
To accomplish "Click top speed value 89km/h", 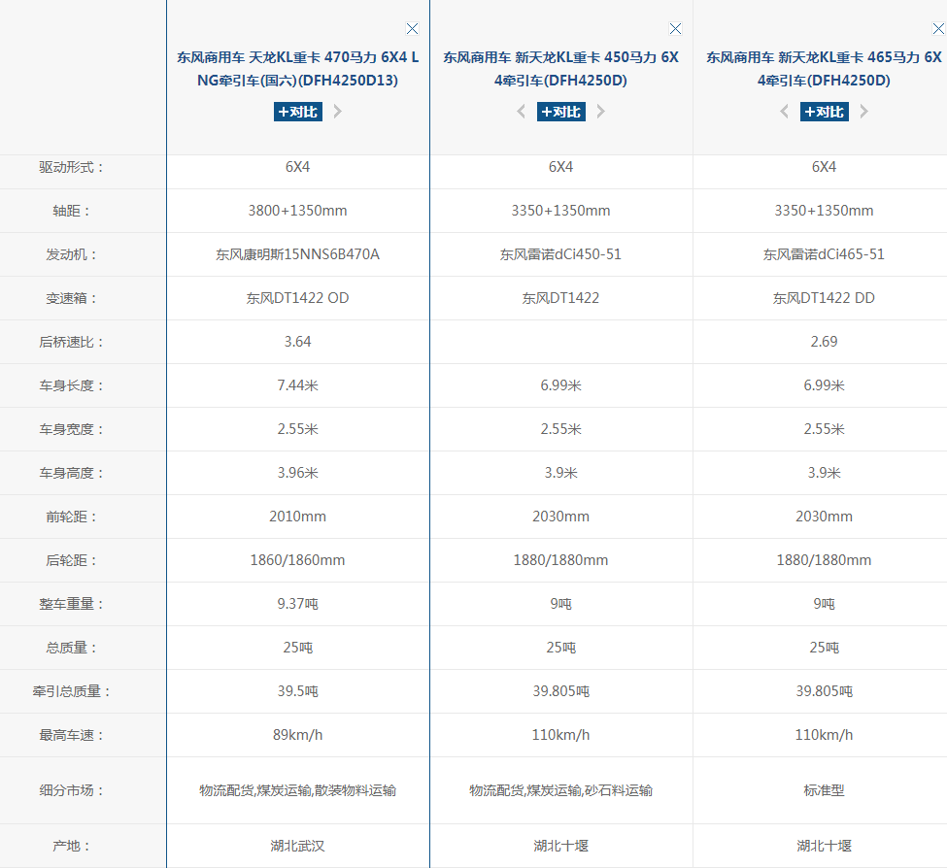I will 298,735.
